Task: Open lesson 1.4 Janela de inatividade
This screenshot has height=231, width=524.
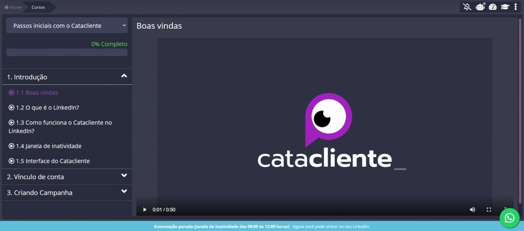Action: (45, 146)
